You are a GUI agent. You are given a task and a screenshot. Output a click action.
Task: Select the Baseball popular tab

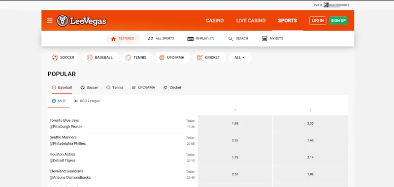62,88
